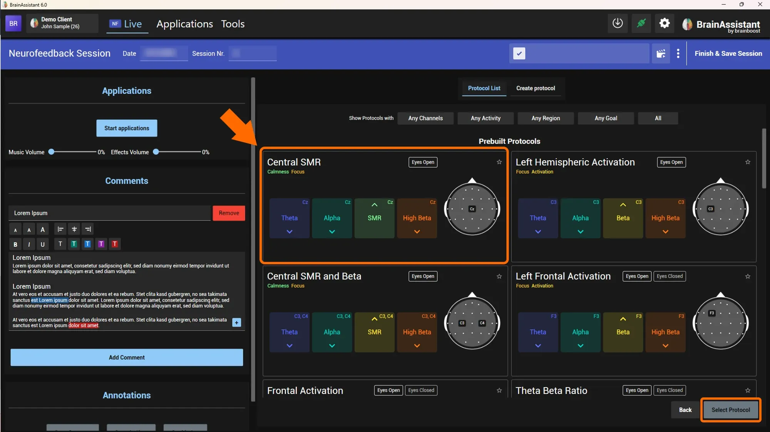Viewport: 770px width, 432px height.
Task: Click the green device connection plug icon
Action: 641,23
